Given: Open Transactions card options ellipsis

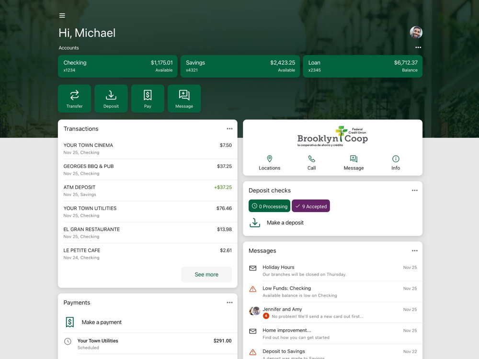Looking at the screenshot, I should click(229, 129).
